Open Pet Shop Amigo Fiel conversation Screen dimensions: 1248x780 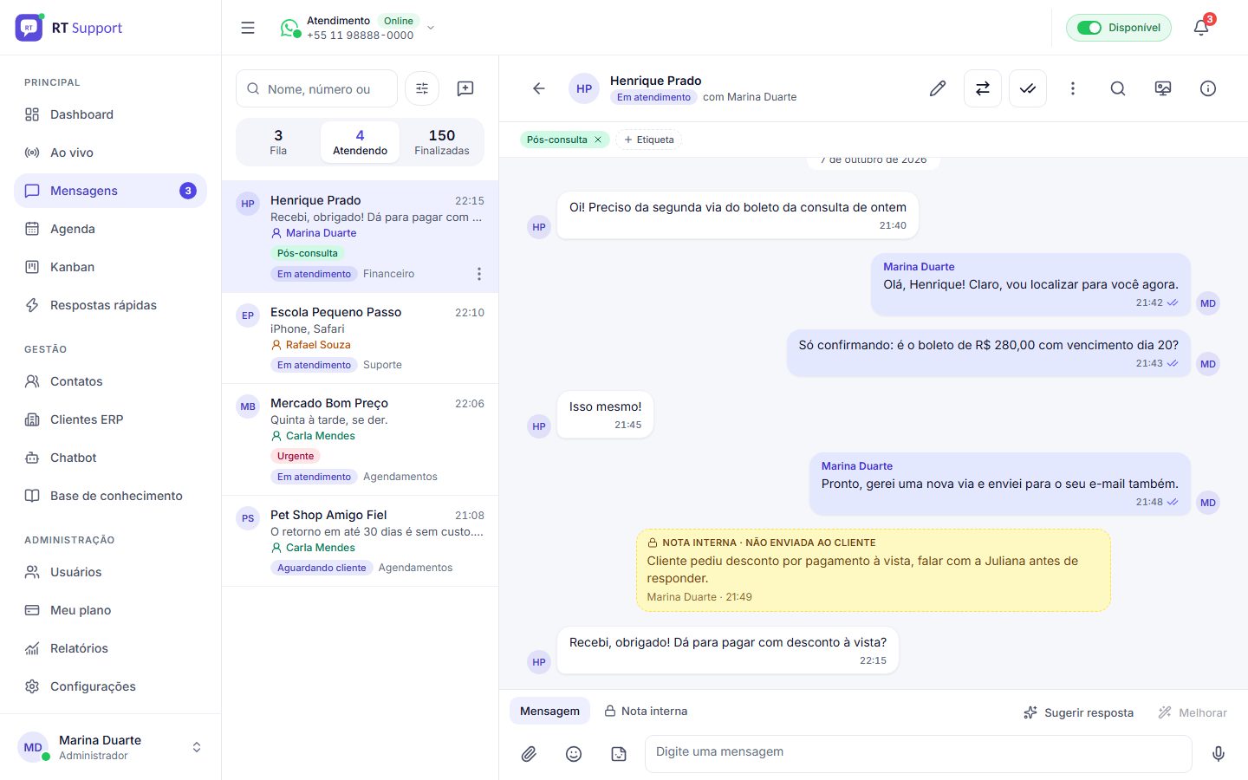[360, 541]
